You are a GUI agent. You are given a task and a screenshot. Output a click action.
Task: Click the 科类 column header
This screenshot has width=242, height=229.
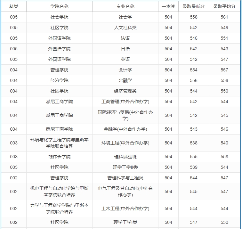[14, 6]
